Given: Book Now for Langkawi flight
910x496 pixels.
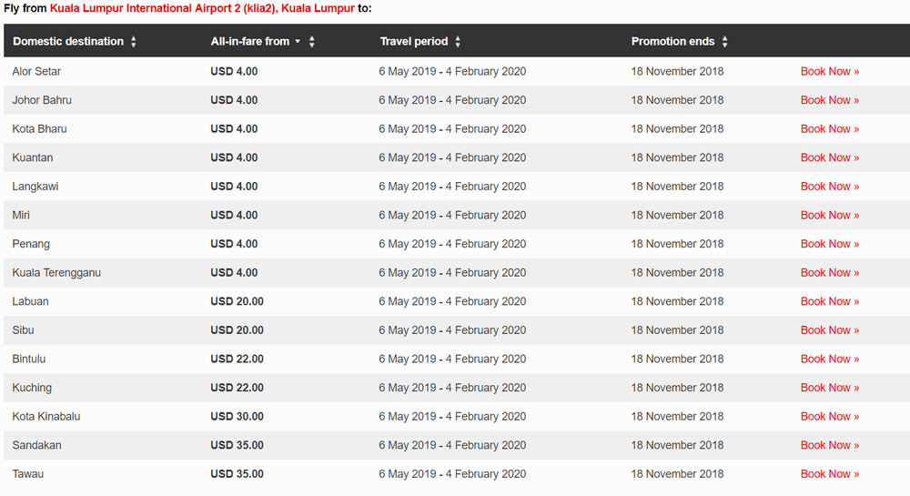Looking at the screenshot, I should point(829,187).
